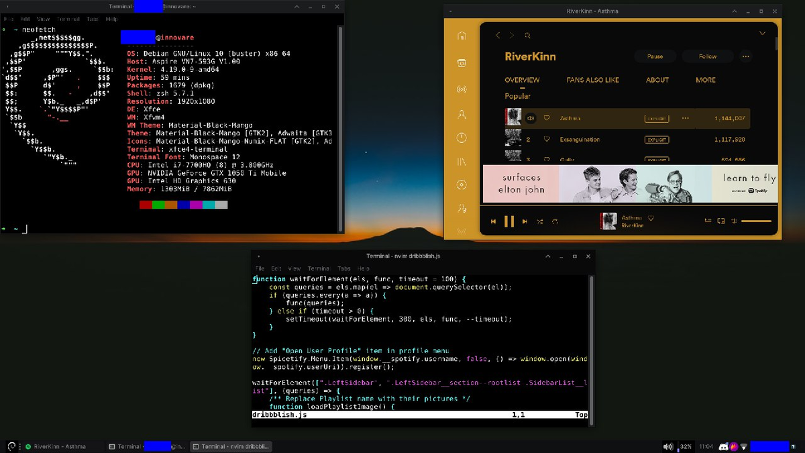This screenshot has width=805, height=453.
Task: Click the dribbblish.js status line in nvim
Action: pyautogui.click(x=420, y=415)
